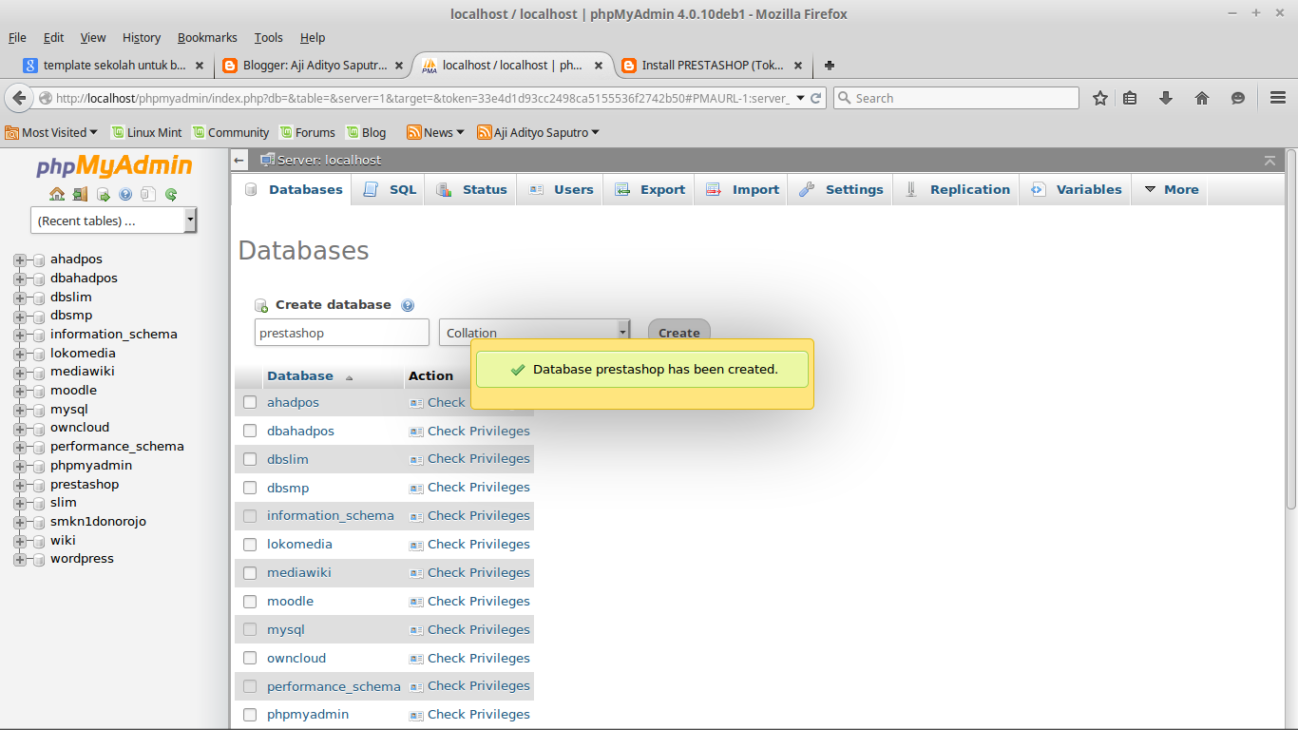
Task: Open the Export tab
Action: (x=649, y=189)
